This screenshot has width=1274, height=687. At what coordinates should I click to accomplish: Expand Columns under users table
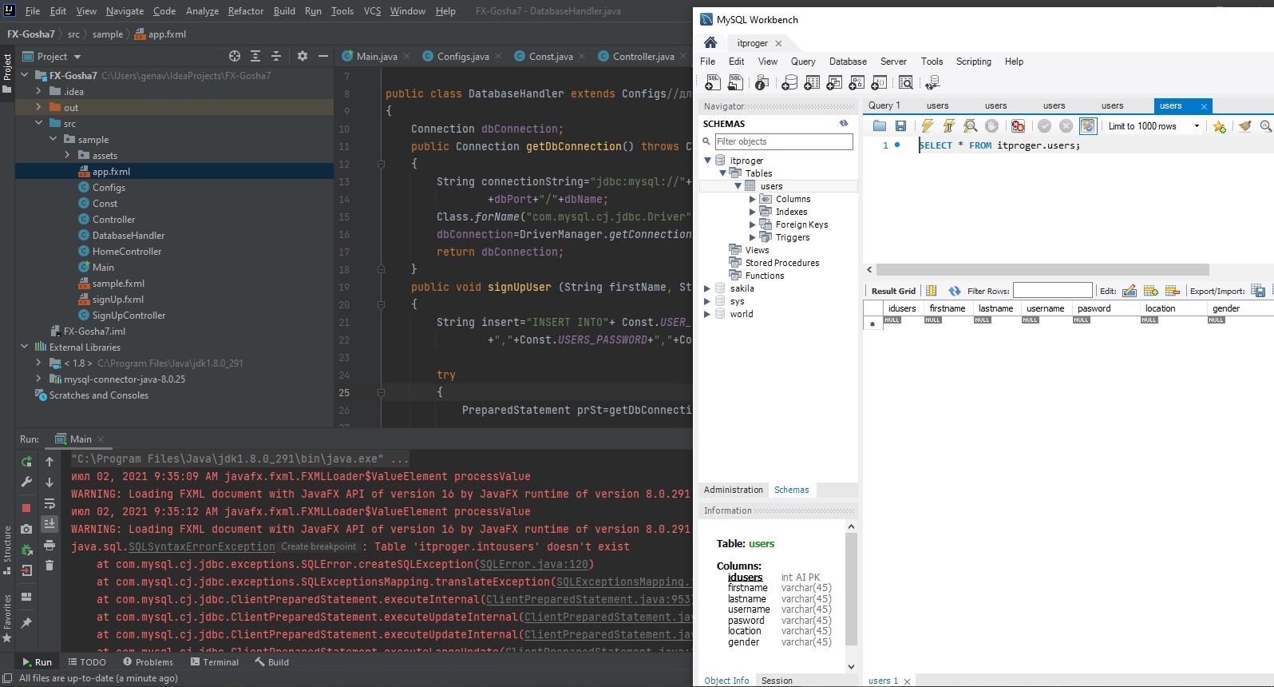click(x=753, y=199)
